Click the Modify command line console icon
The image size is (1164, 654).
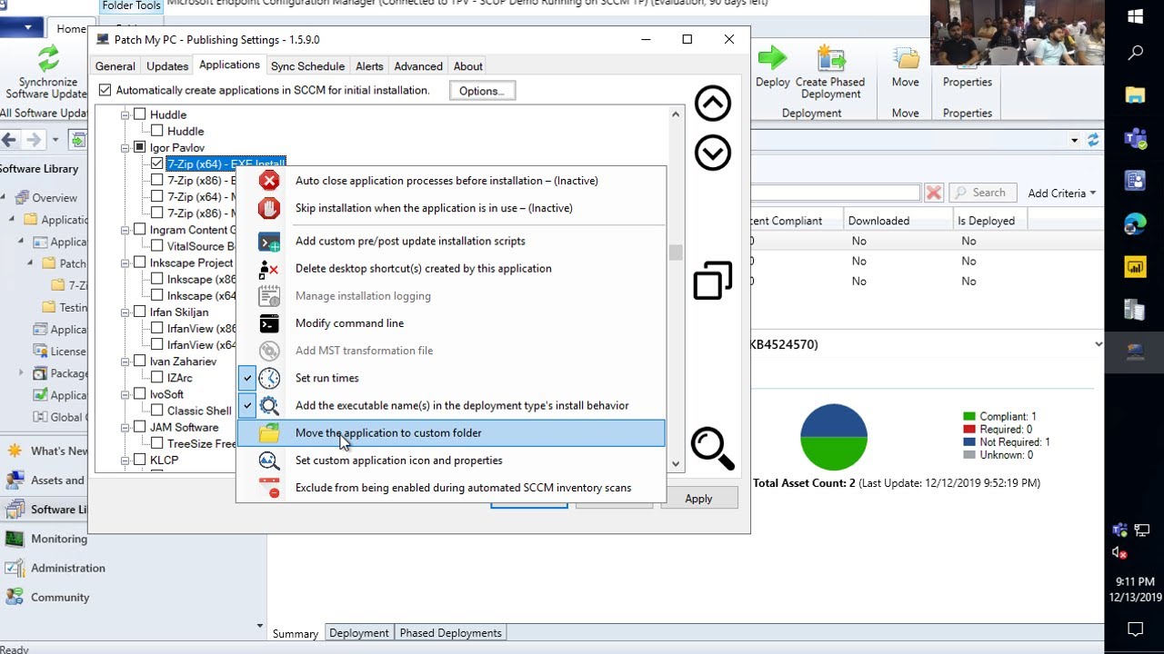269,323
